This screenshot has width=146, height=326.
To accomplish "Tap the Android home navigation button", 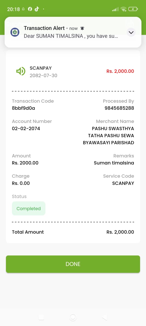I will [x=73, y=317].
